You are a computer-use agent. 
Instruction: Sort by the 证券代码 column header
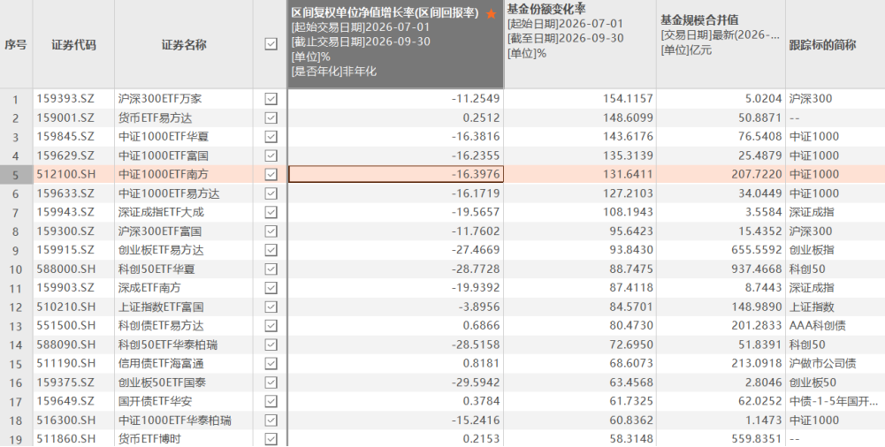[x=73, y=44]
